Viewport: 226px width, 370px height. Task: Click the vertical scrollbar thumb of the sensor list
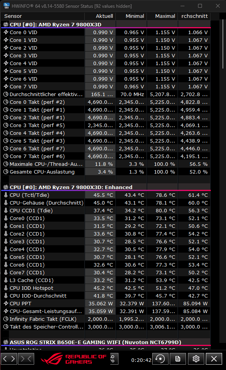223,44
